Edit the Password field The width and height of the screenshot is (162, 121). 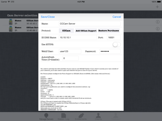[x=110, y=51]
